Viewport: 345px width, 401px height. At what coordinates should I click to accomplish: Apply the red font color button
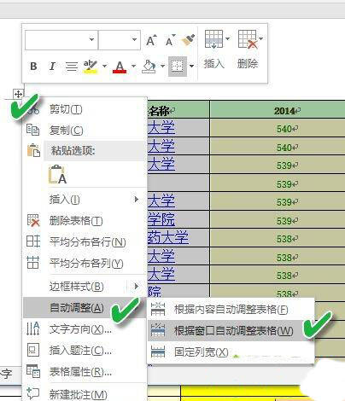coord(120,67)
